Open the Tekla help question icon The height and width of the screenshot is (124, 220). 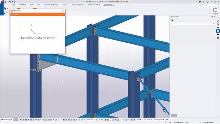(200, 2)
